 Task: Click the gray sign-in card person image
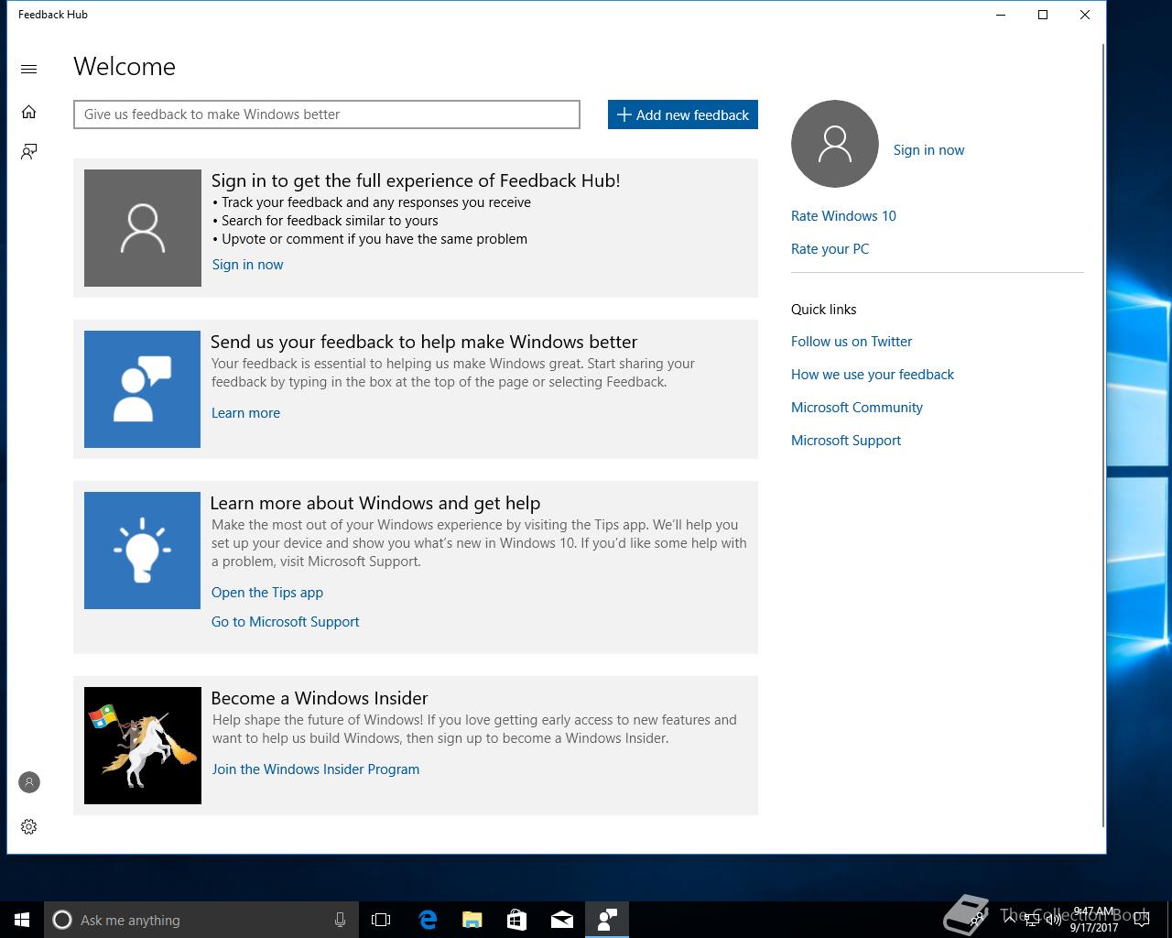click(x=143, y=228)
